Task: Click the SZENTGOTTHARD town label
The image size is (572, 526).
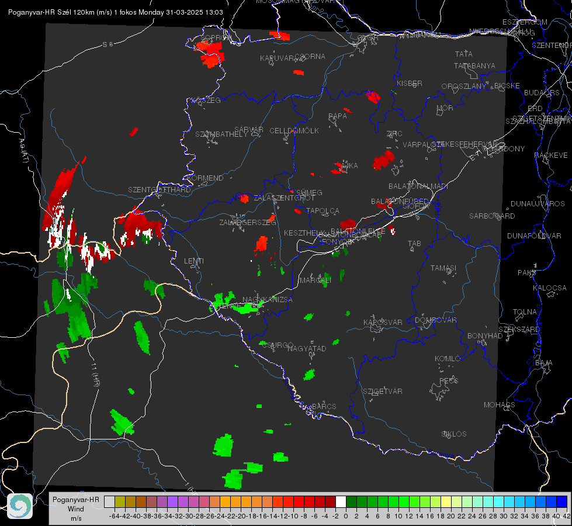Action: pyautogui.click(x=160, y=190)
